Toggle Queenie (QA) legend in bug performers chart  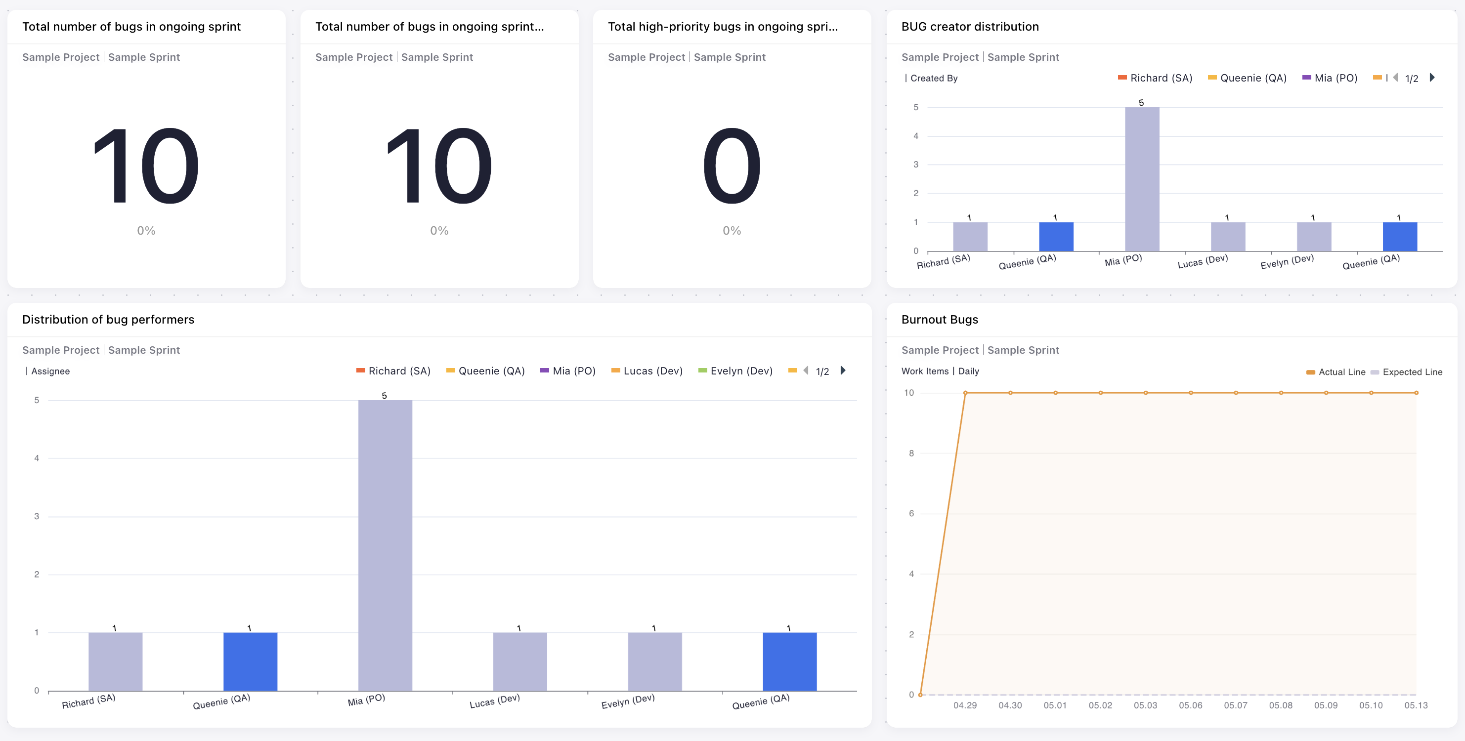coord(491,370)
